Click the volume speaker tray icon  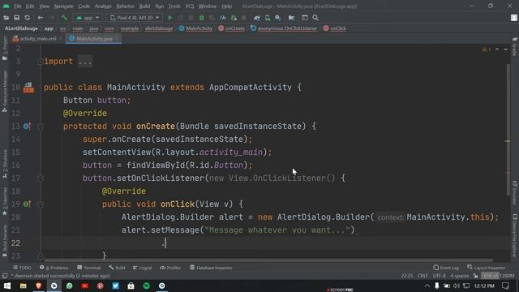click(x=457, y=286)
